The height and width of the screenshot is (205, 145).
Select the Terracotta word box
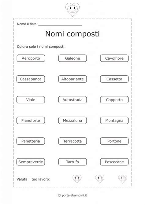click(x=72, y=141)
